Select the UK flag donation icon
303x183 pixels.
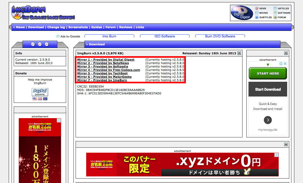tap(40, 99)
